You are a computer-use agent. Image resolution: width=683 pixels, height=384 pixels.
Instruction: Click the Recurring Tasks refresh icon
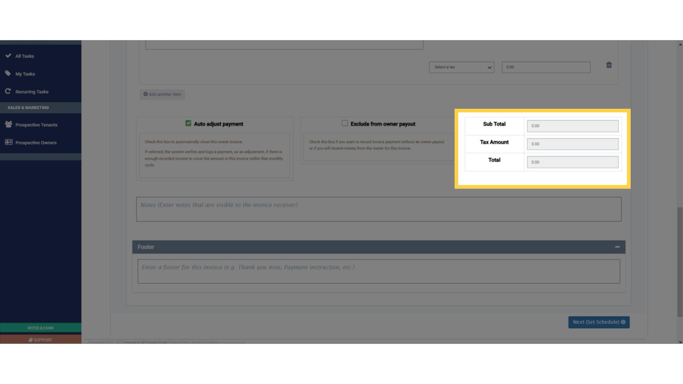pos(8,91)
